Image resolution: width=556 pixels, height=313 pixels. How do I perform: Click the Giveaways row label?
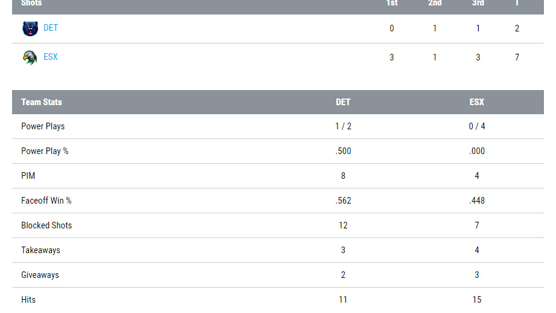coord(40,275)
